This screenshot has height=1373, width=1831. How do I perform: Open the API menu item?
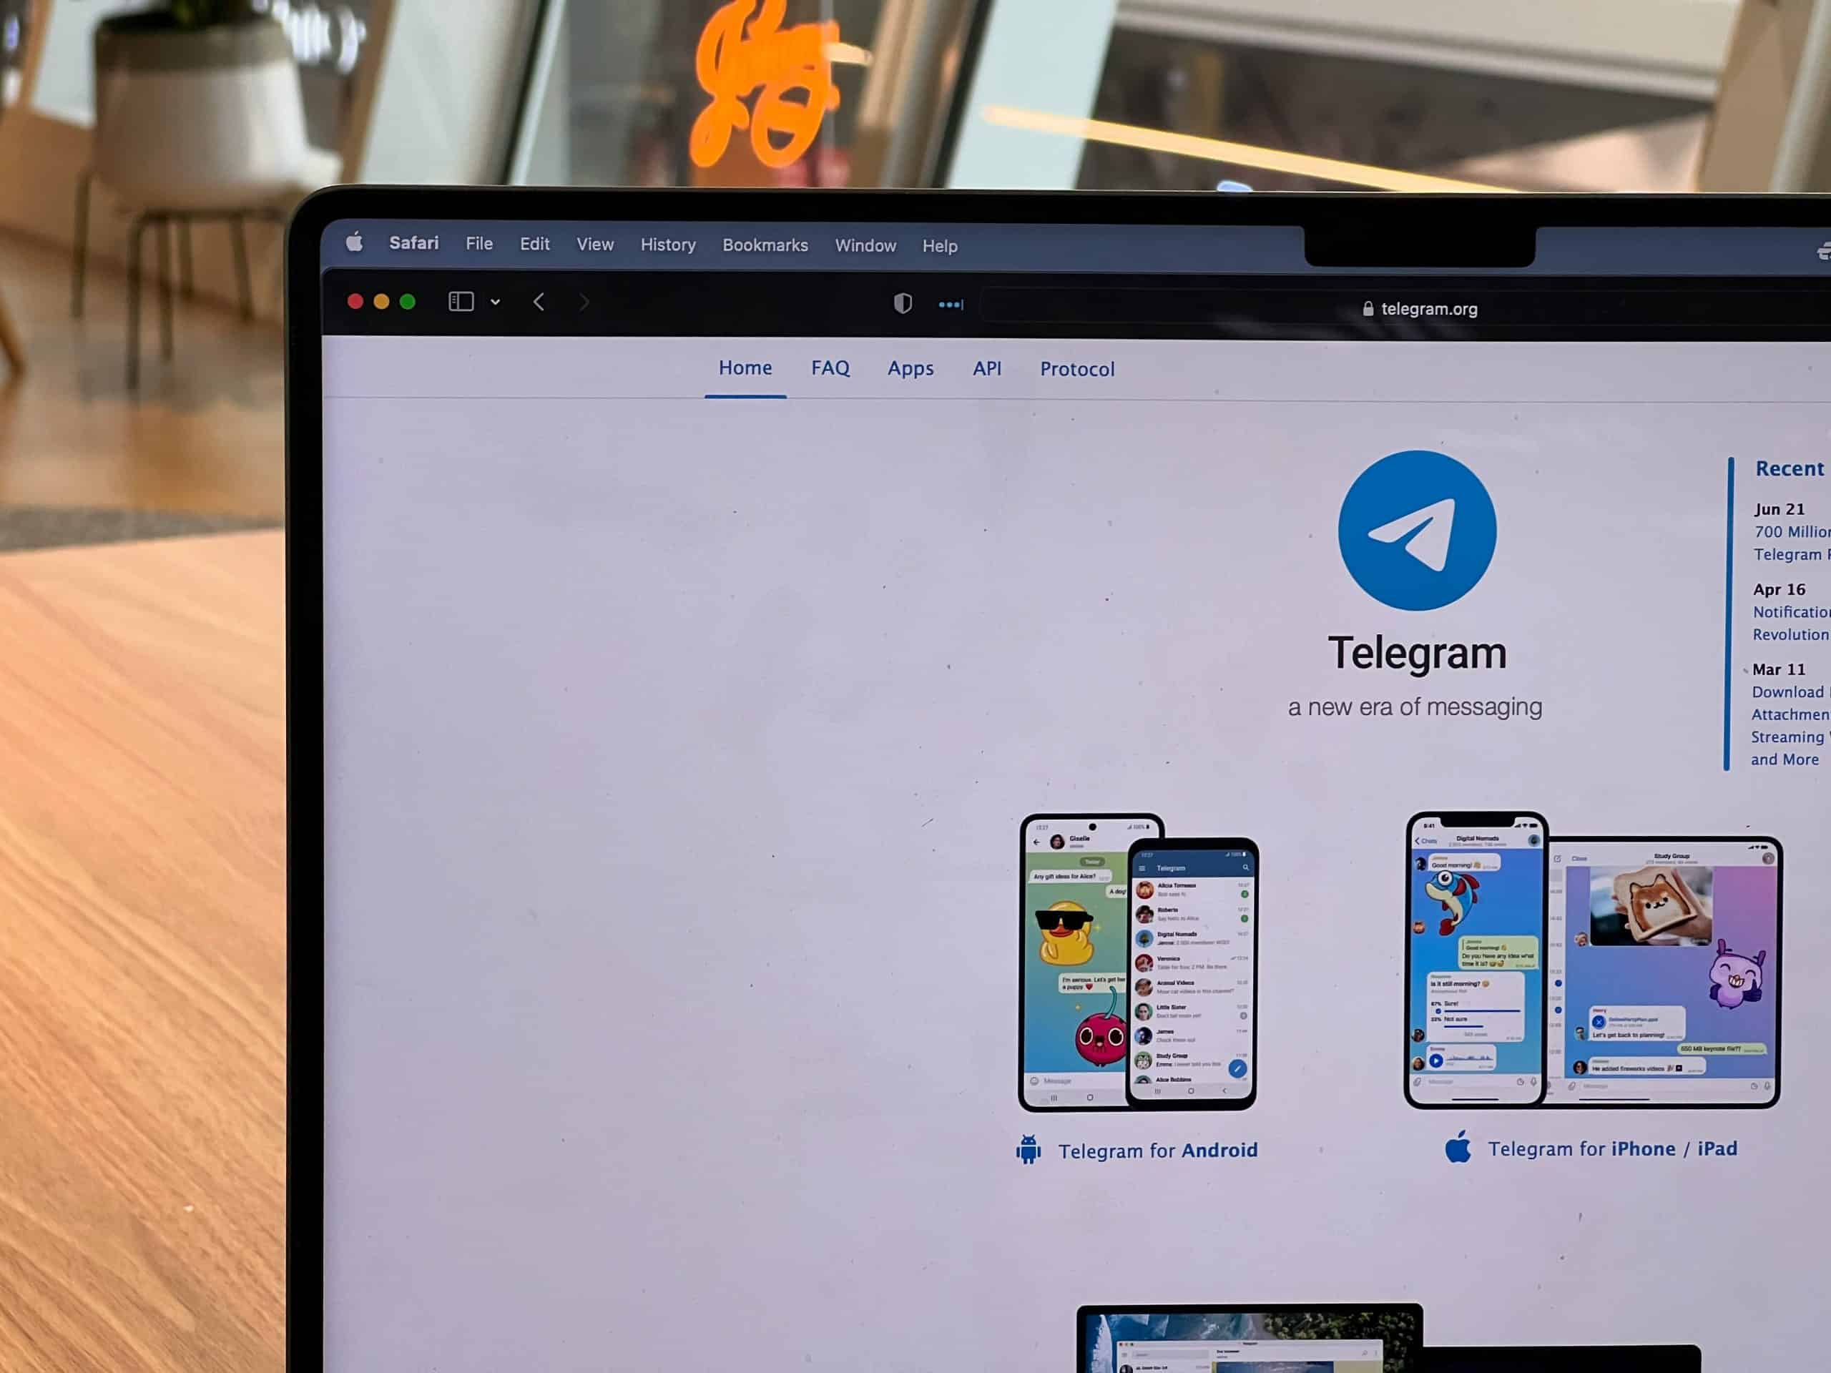tap(988, 368)
